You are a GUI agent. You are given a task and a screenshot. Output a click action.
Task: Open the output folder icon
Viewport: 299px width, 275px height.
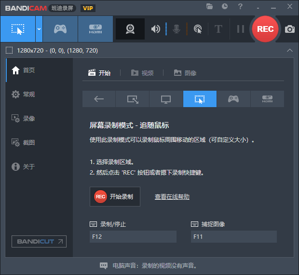point(209,7)
